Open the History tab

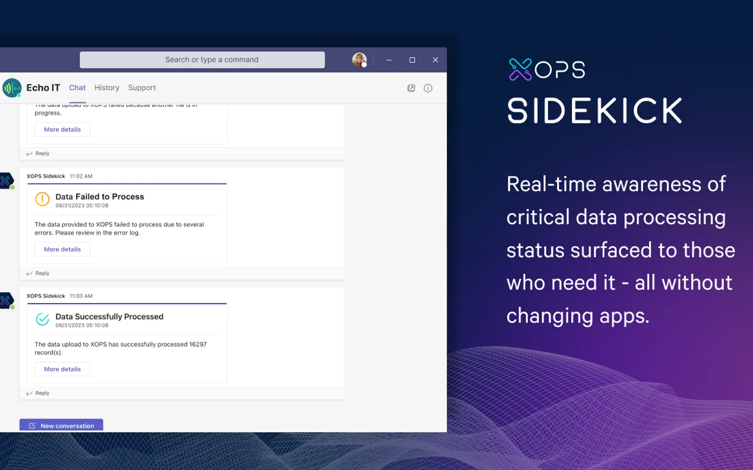[x=107, y=88]
